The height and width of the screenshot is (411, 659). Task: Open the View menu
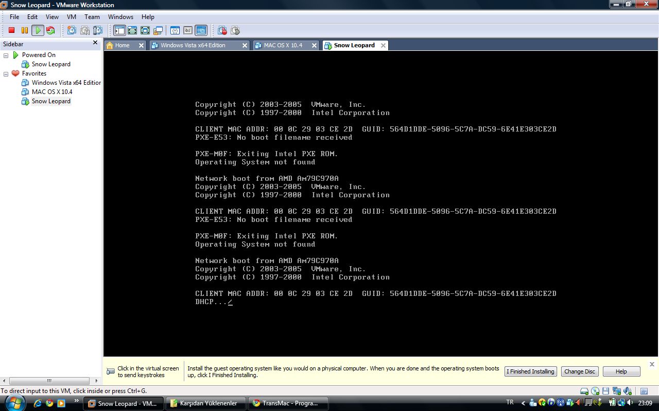click(52, 16)
